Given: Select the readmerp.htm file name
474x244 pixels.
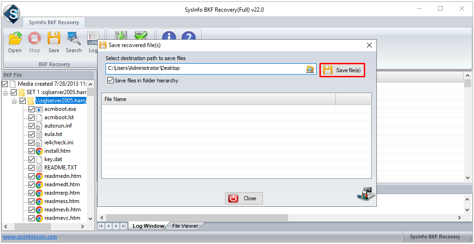Looking at the screenshot, I should tap(62, 193).
